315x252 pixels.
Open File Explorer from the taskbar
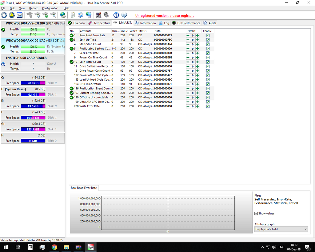tap(66, 247)
